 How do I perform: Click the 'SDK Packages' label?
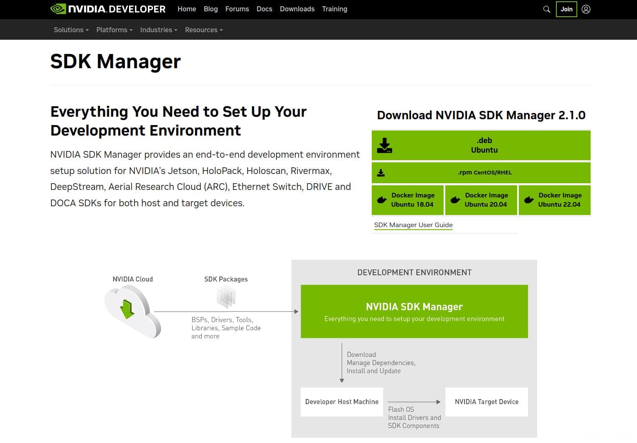tap(226, 279)
